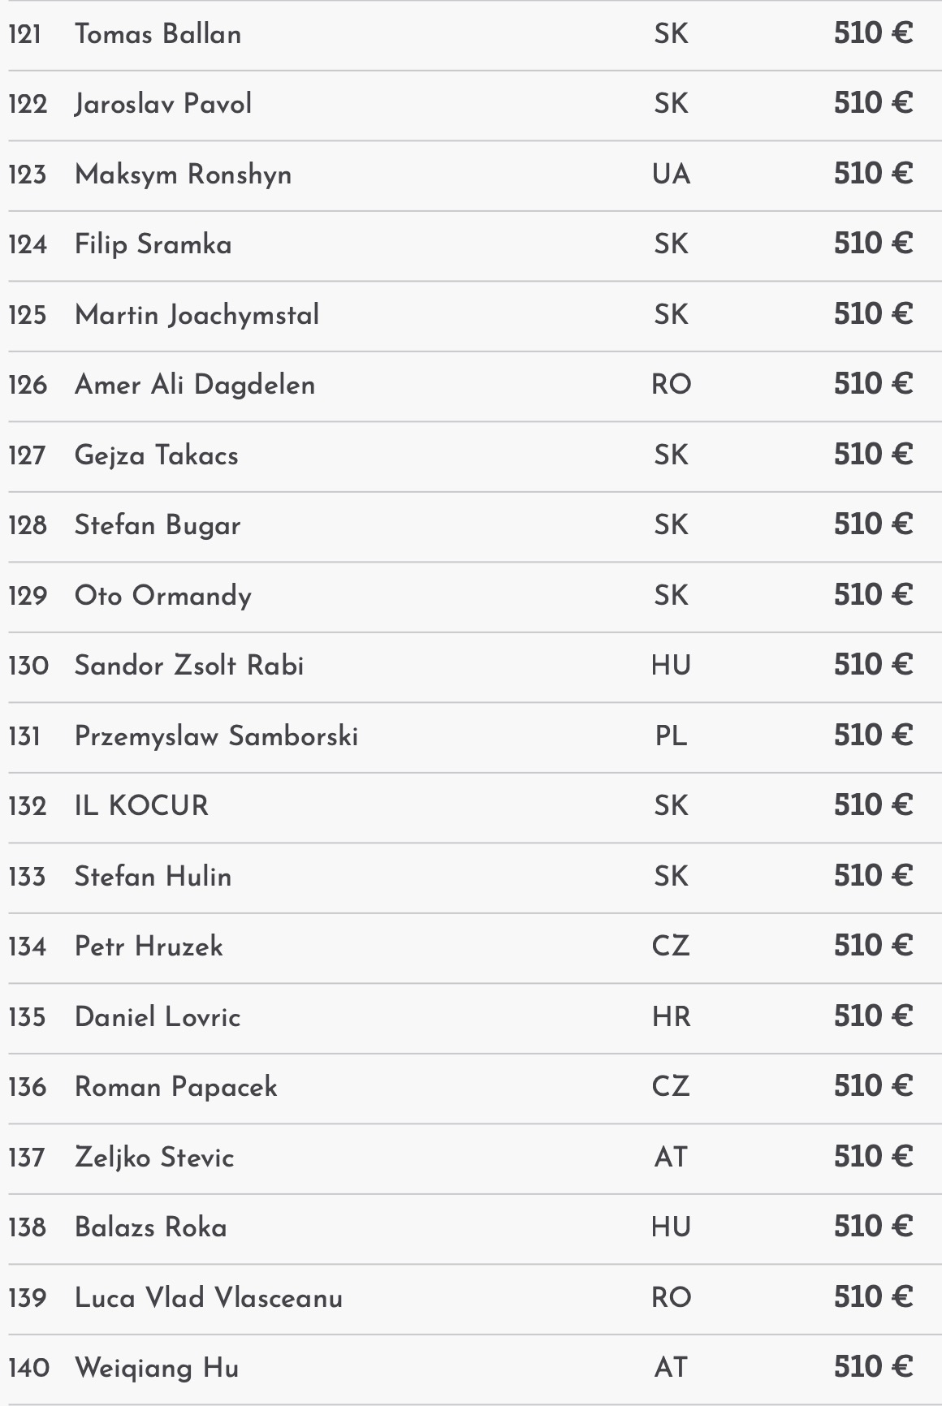Image resolution: width=942 pixels, height=1406 pixels.
Task: Click the HR country code
Action: (671, 1017)
